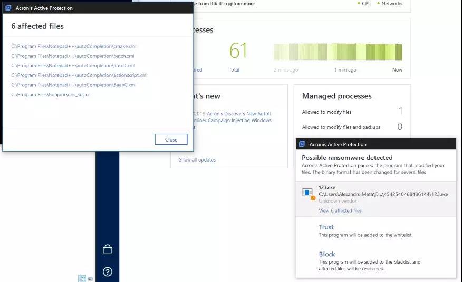This screenshot has height=282, width=462.
Task: Close the 6 affected files dialog
Action: pos(171,140)
